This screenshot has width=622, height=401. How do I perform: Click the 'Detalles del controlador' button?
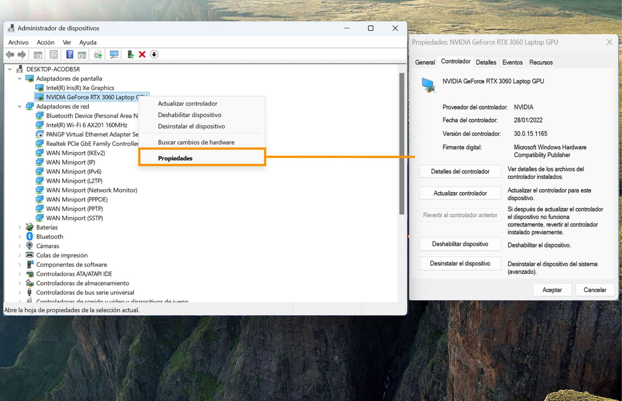(460, 171)
